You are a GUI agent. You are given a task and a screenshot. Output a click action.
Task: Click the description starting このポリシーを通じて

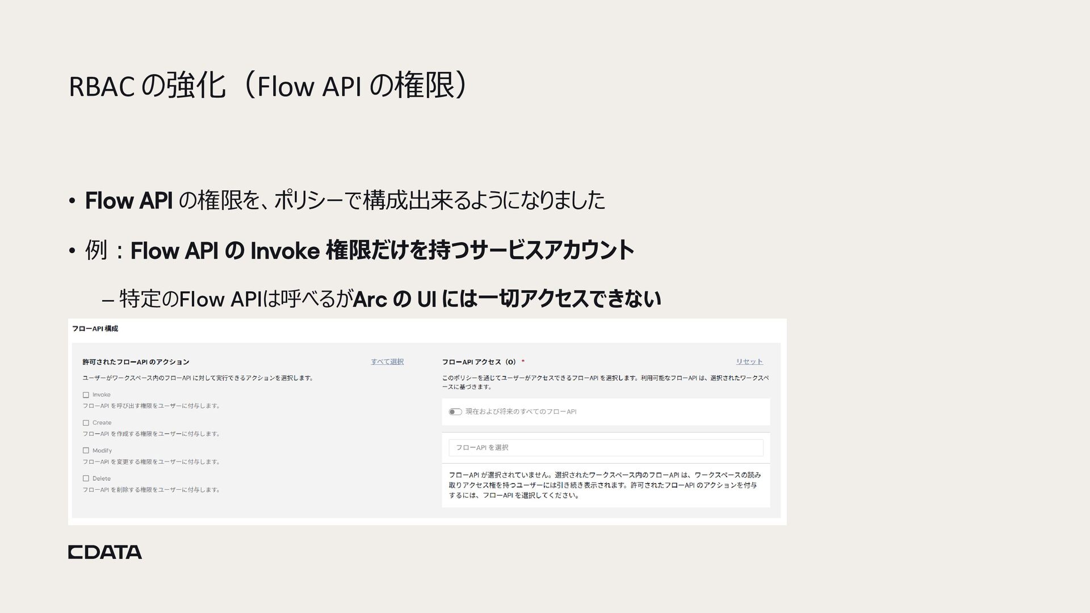coord(606,382)
